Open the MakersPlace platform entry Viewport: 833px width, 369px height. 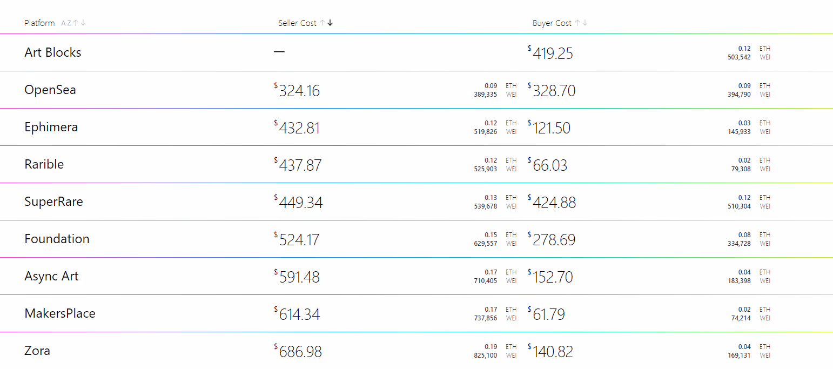60,313
